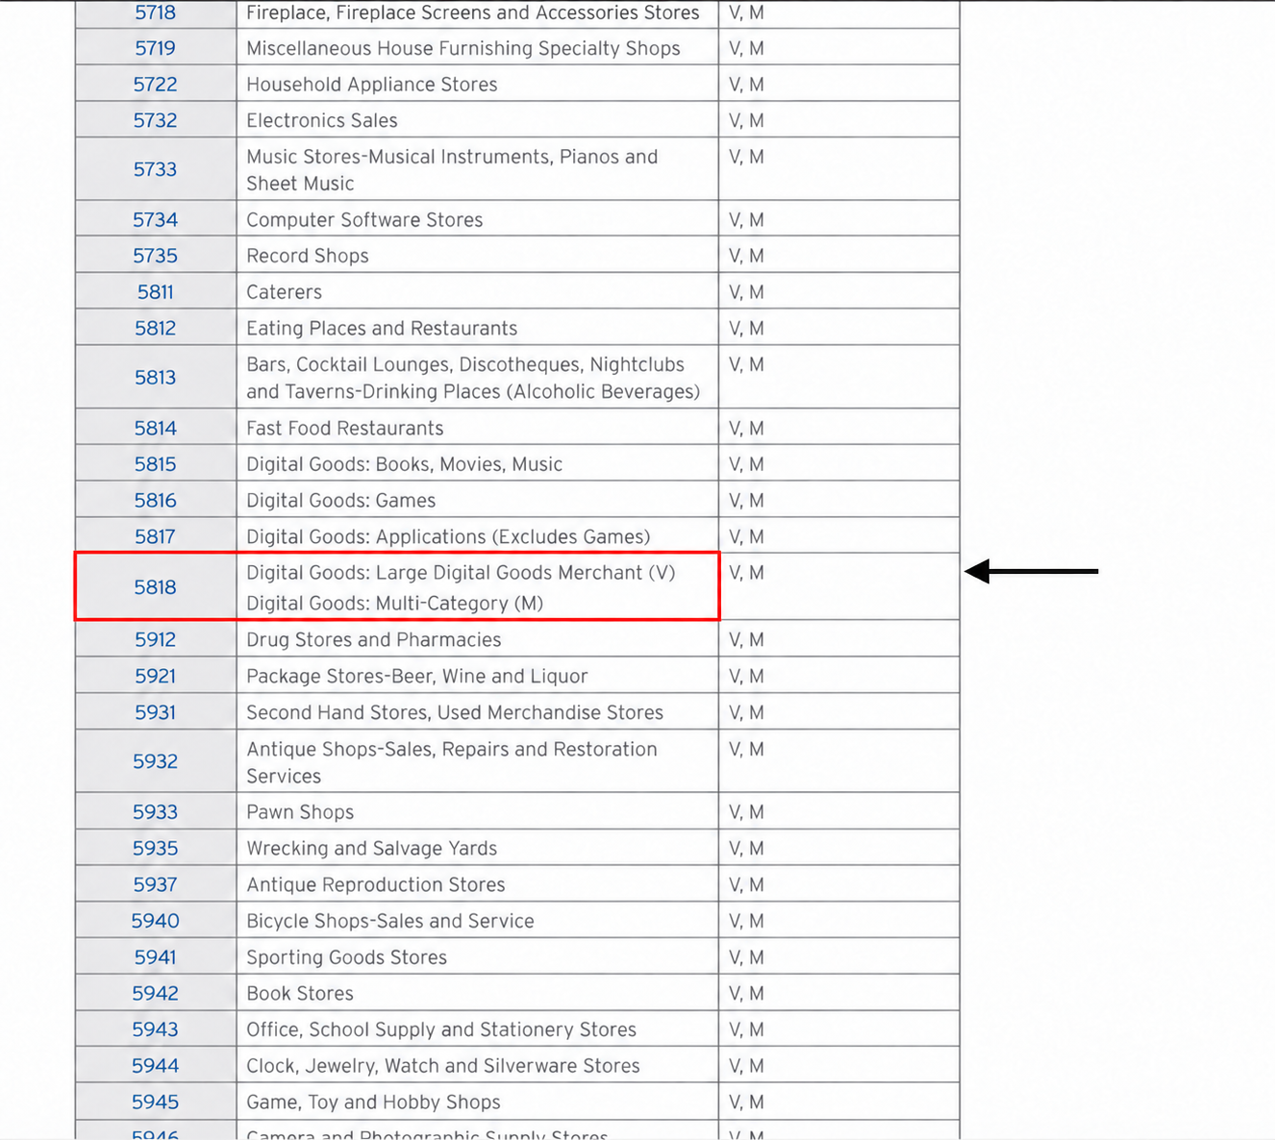
Task: Select code 5932 link
Action: click(x=155, y=761)
